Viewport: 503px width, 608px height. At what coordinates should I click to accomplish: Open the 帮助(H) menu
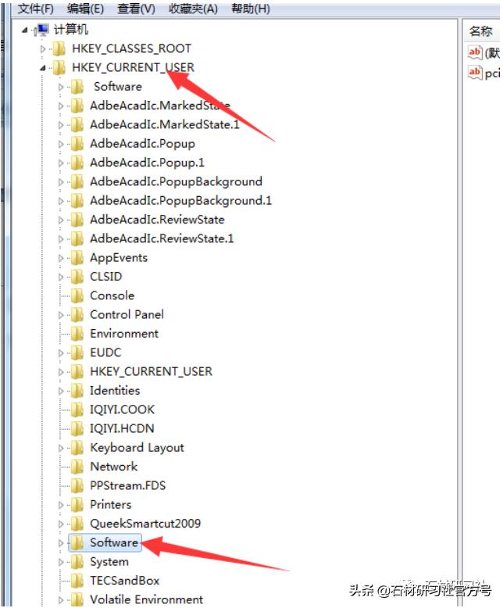click(x=251, y=9)
